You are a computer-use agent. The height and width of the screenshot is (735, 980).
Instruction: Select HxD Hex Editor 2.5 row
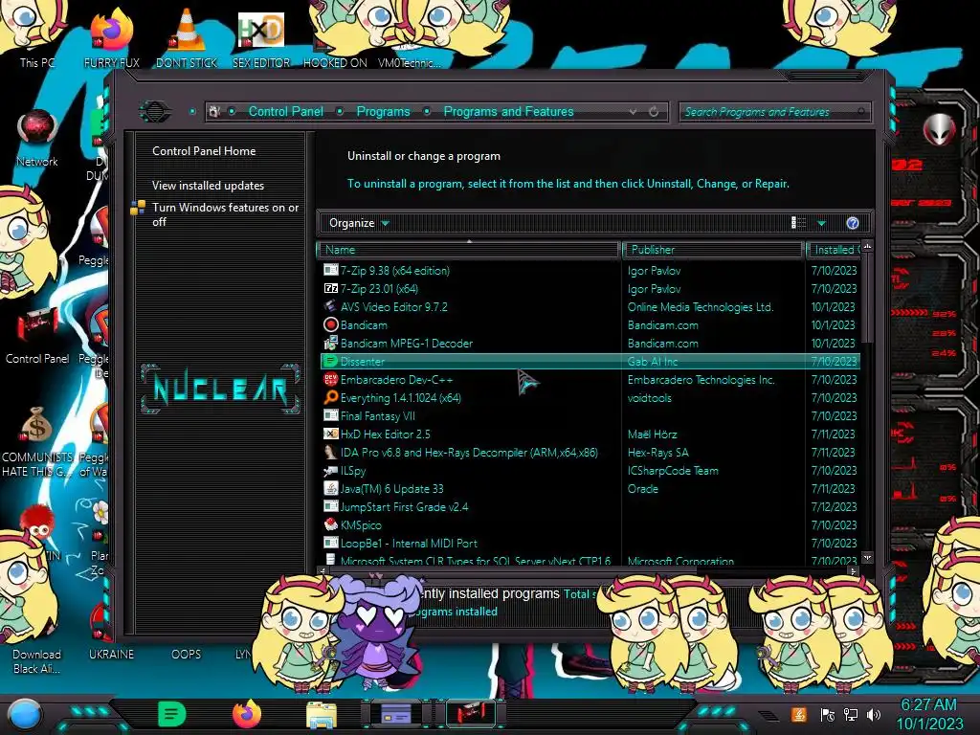590,434
